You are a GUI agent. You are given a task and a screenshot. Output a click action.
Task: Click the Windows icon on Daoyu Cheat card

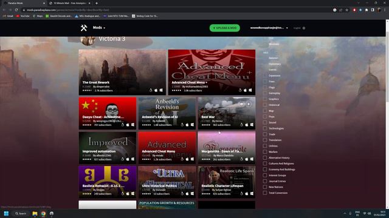133,125
